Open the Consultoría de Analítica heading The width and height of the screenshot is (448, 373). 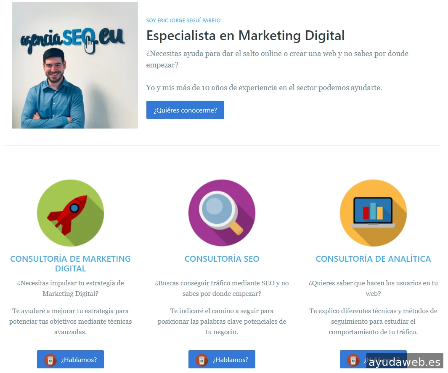[x=373, y=259]
